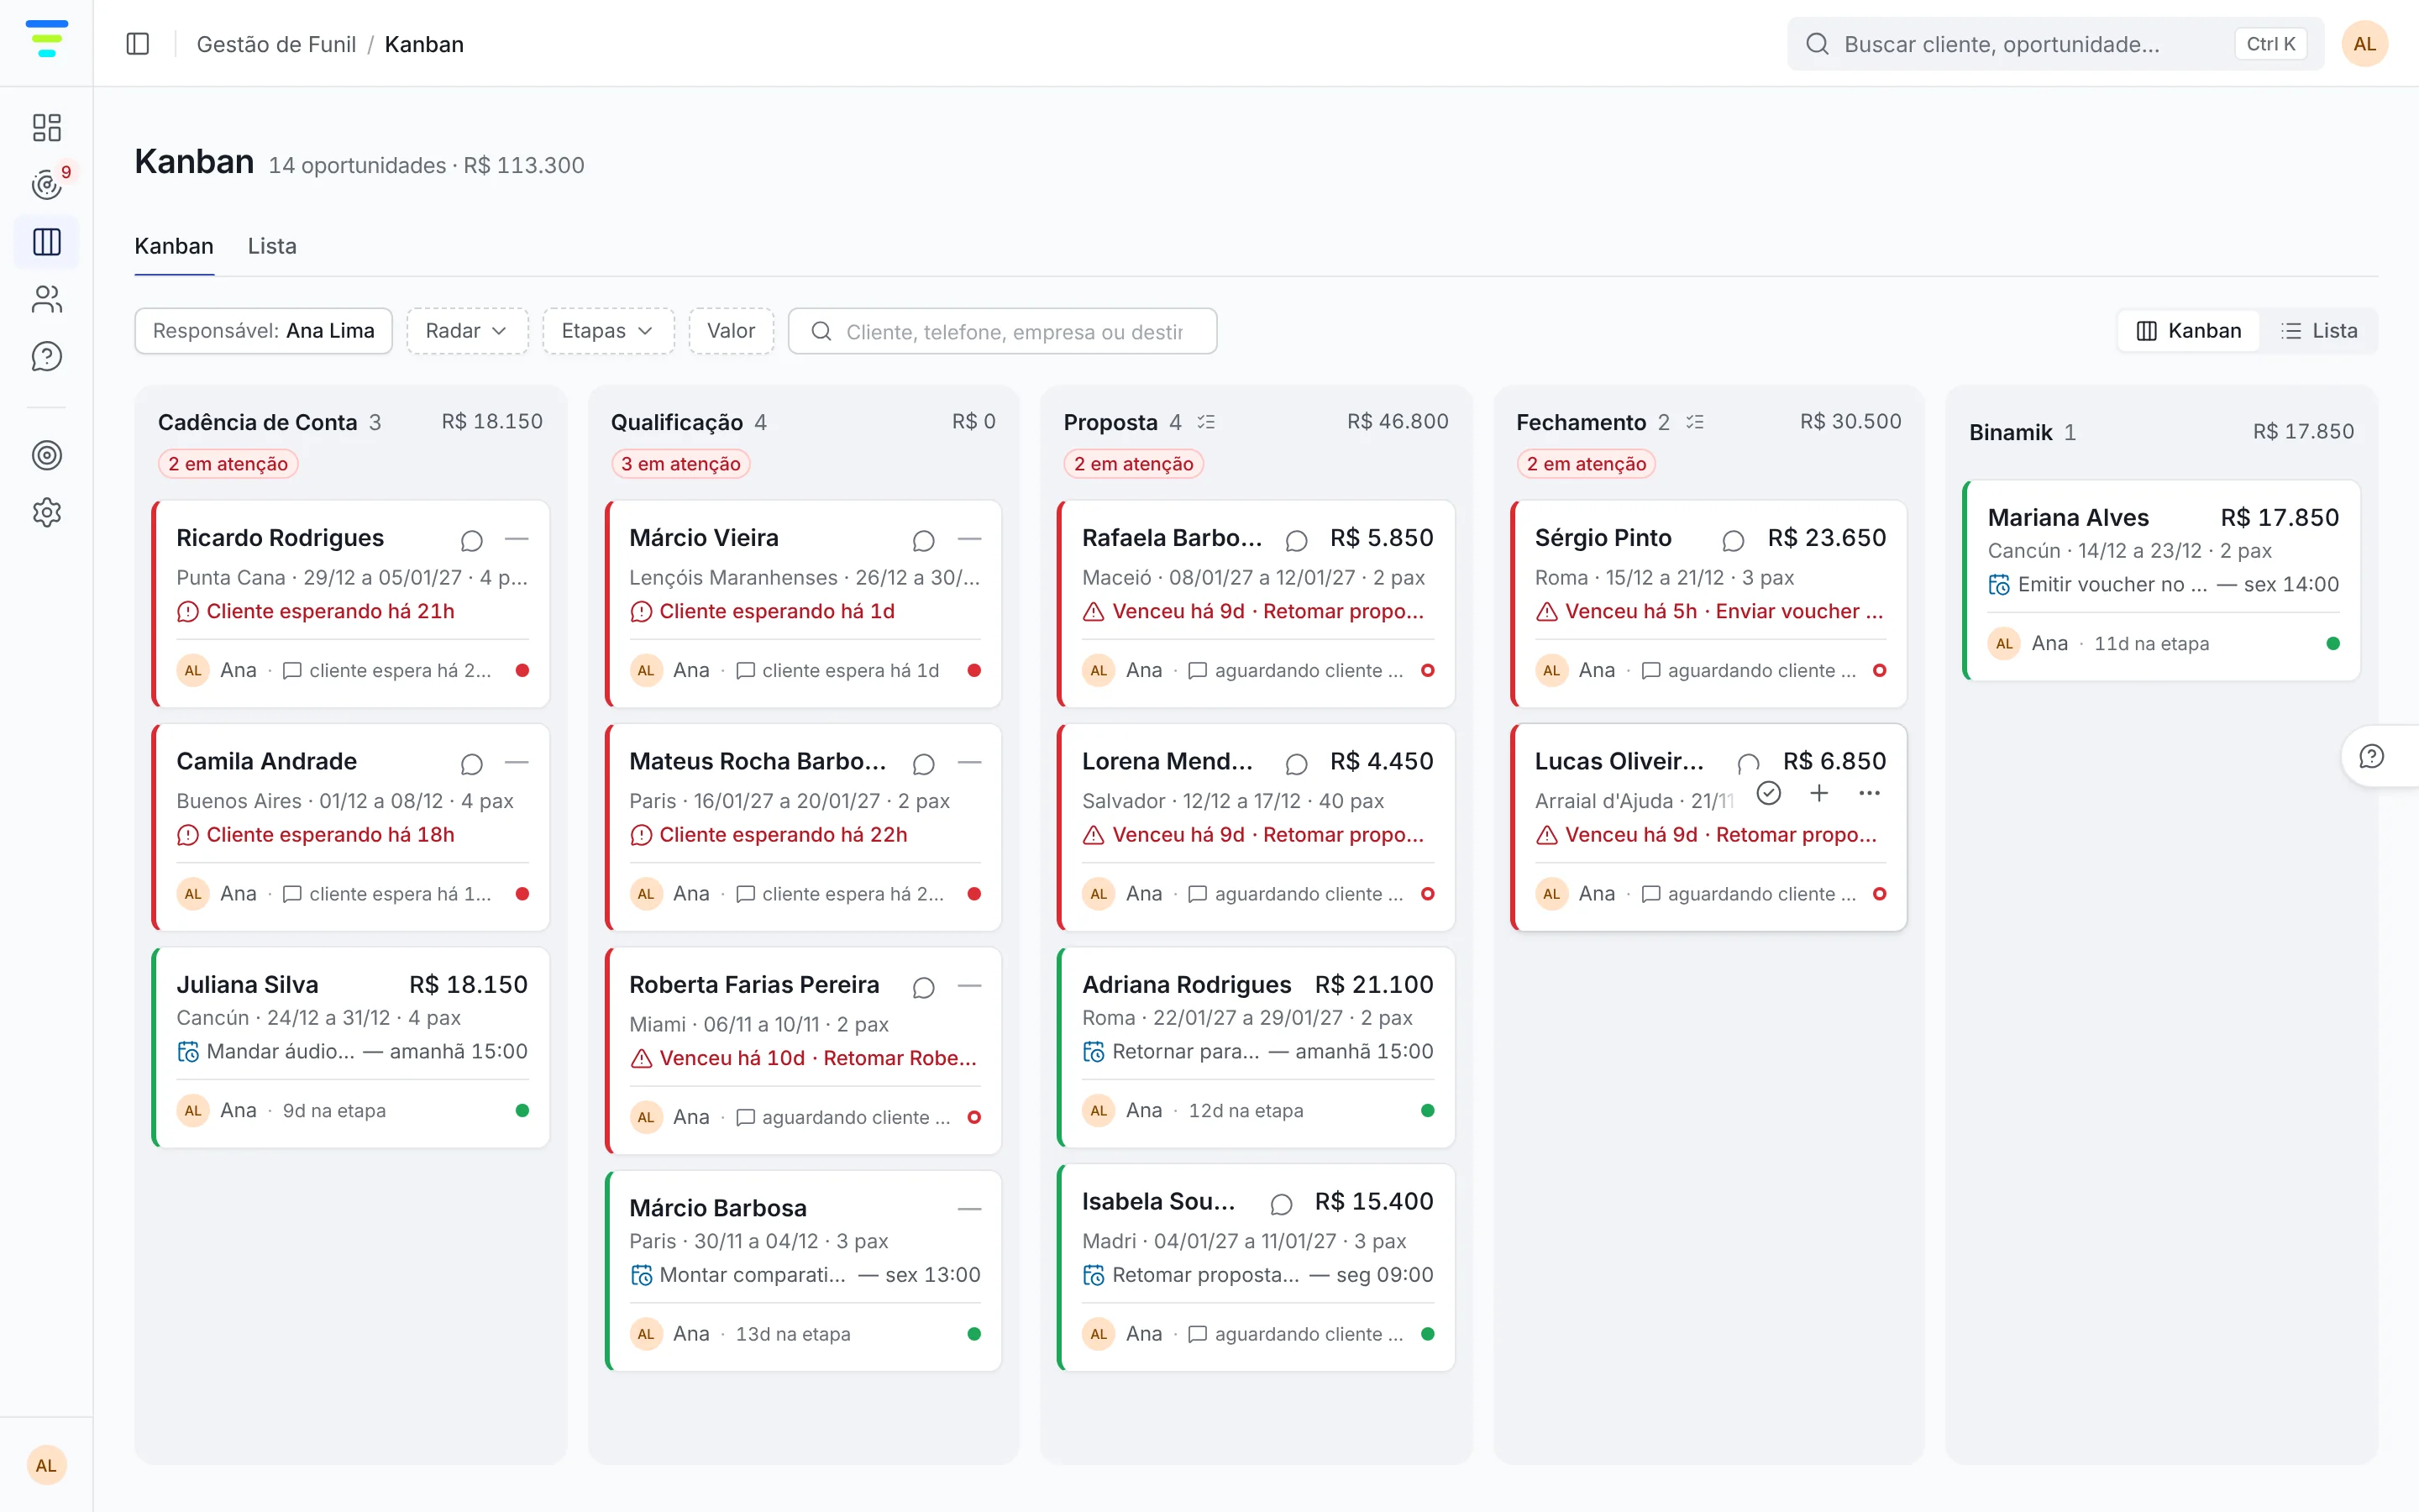Open the clients people icon in sidebar
The height and width of the screenshot is (1512, 2419).
pos(46,299)
